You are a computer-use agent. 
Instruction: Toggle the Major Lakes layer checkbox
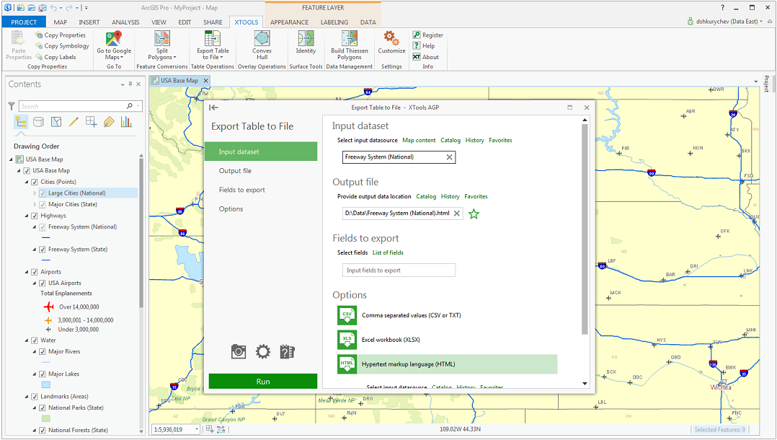(42, 374)
